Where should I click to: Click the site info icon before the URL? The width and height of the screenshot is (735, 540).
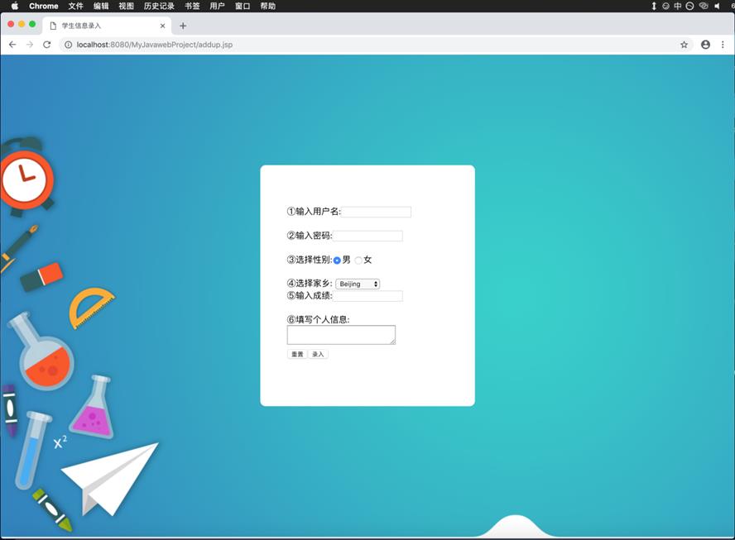coord(69,45)
